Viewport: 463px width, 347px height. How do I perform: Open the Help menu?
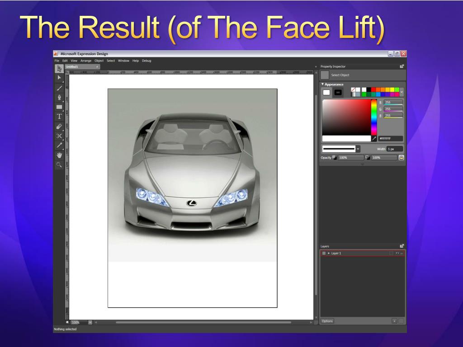136,61
